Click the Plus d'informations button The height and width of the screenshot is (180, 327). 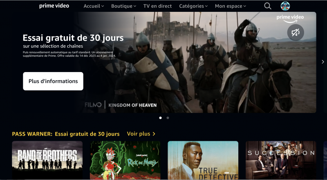pyautogui.click(x=53, y=81)
